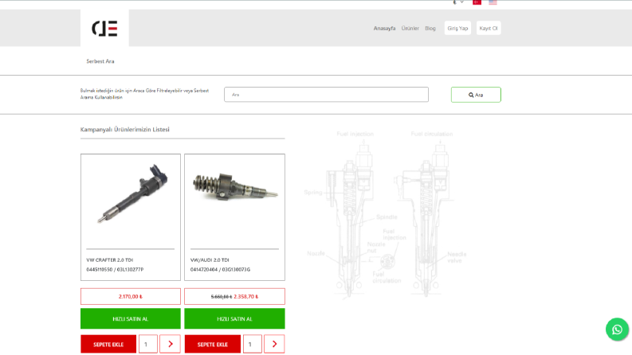Open VW CRAFTER 2.0 TDI product title
Viewport: 632px width, 355px height.
(x=110, y=260)
